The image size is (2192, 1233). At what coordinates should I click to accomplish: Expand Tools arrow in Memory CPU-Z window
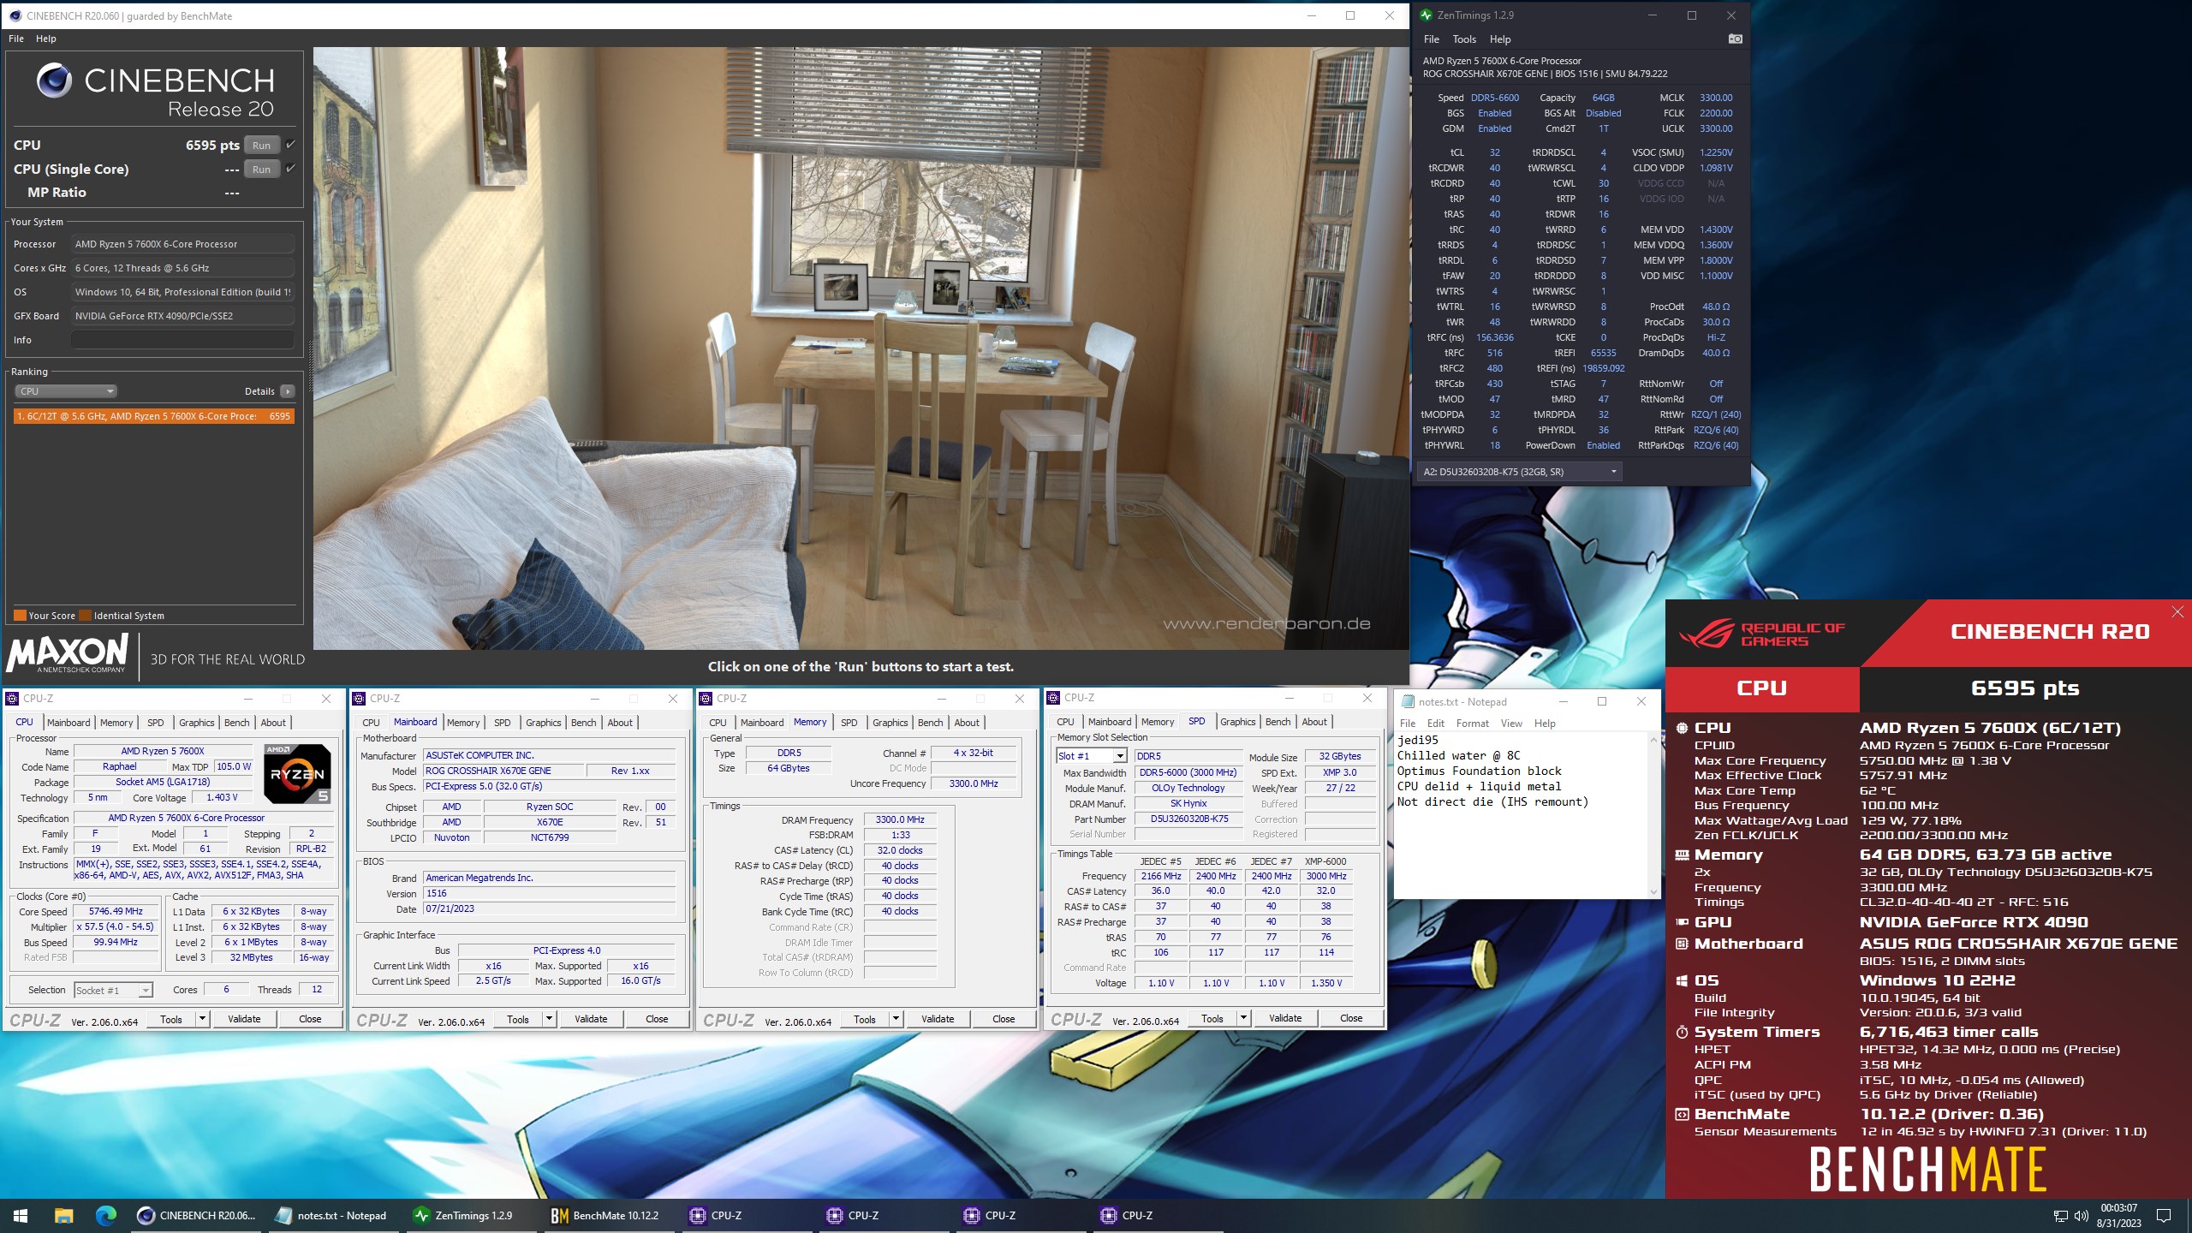896,1019
